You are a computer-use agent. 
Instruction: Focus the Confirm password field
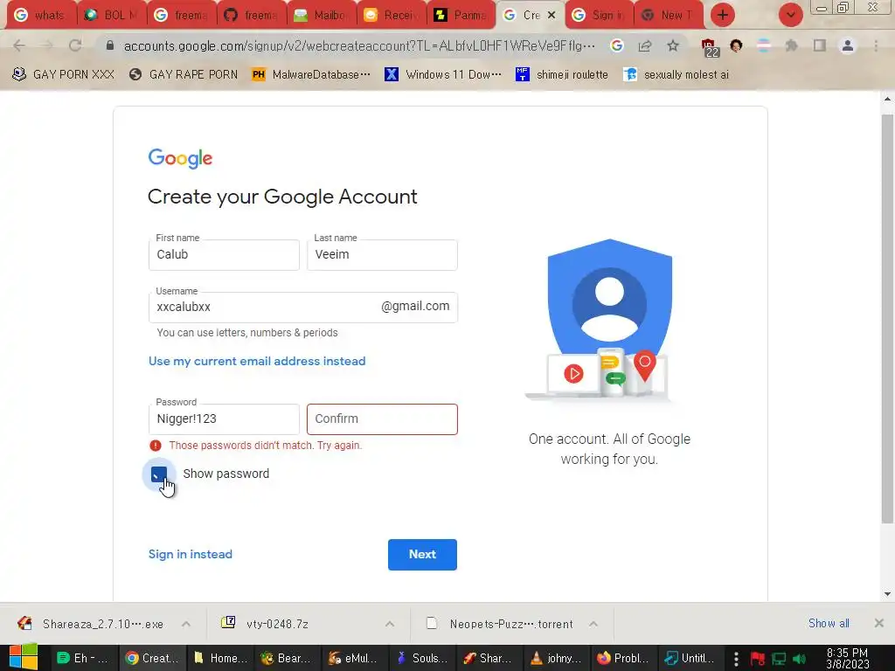click(x=382, y=419)
